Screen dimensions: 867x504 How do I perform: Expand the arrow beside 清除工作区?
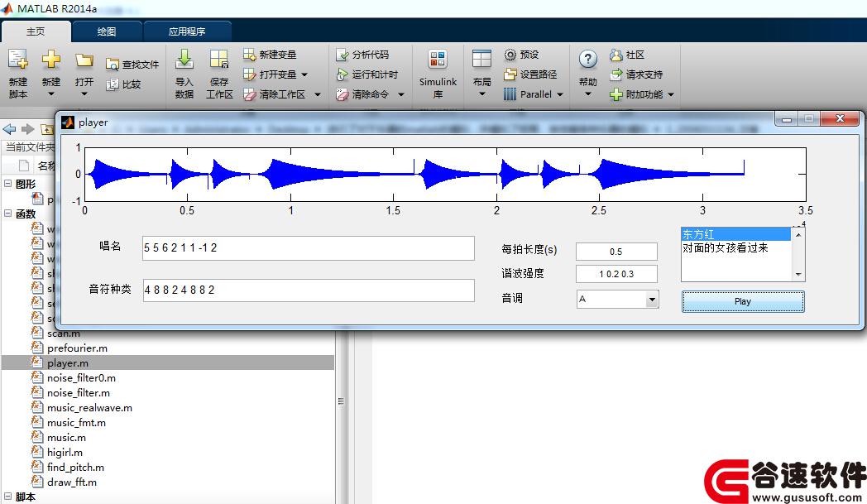click(318, 94)
